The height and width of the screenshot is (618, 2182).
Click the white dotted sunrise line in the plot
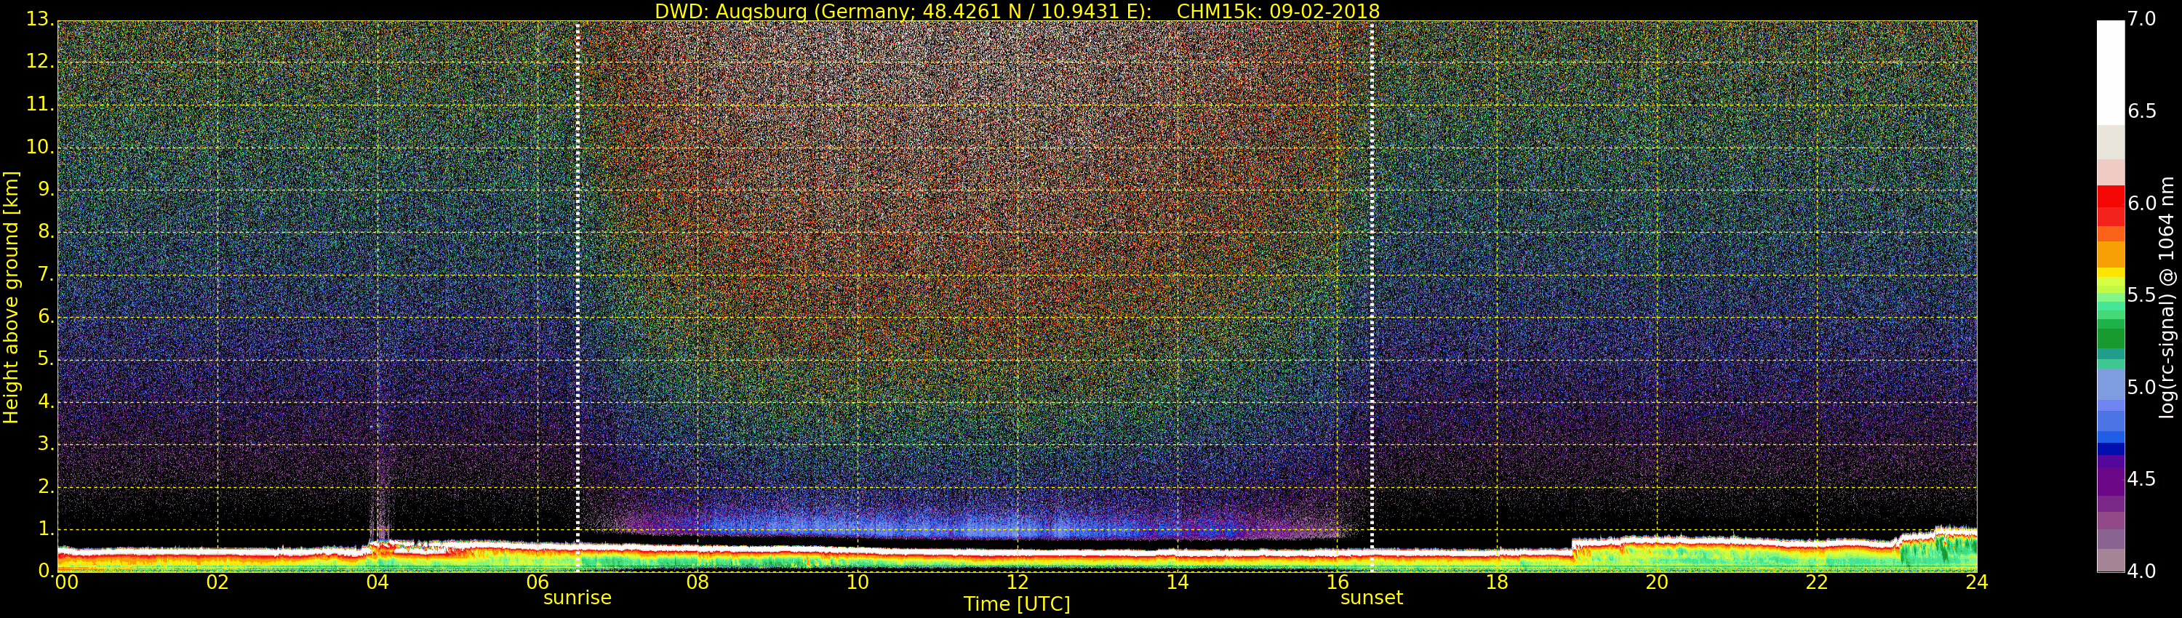click(578, 254)
